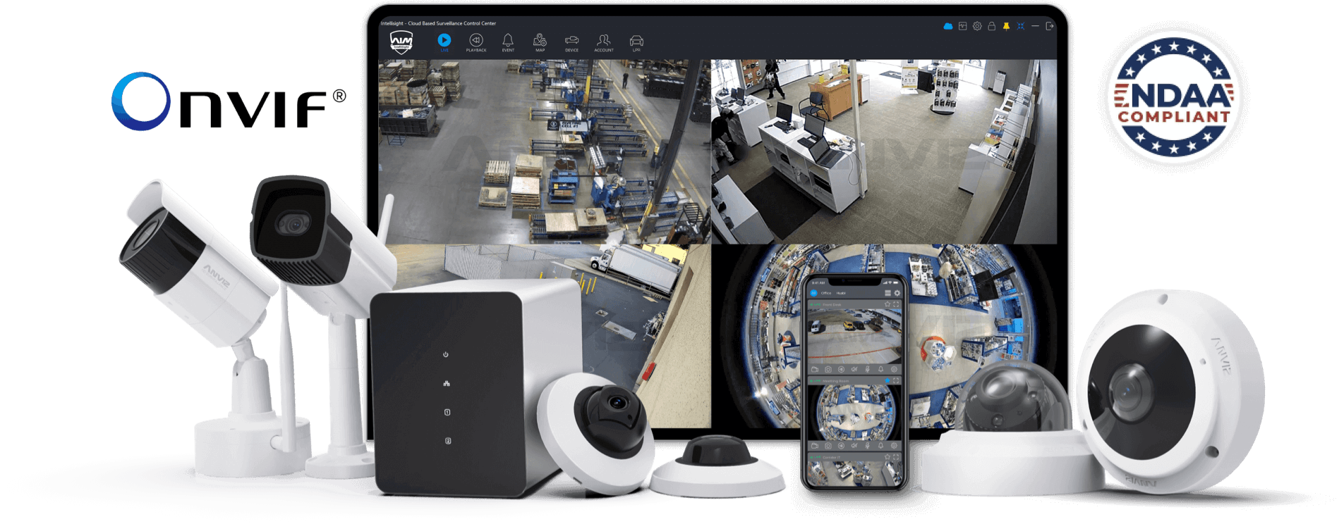Toggle the grid layout icon in phone app
1339x524 pixels.
[887, 293]
